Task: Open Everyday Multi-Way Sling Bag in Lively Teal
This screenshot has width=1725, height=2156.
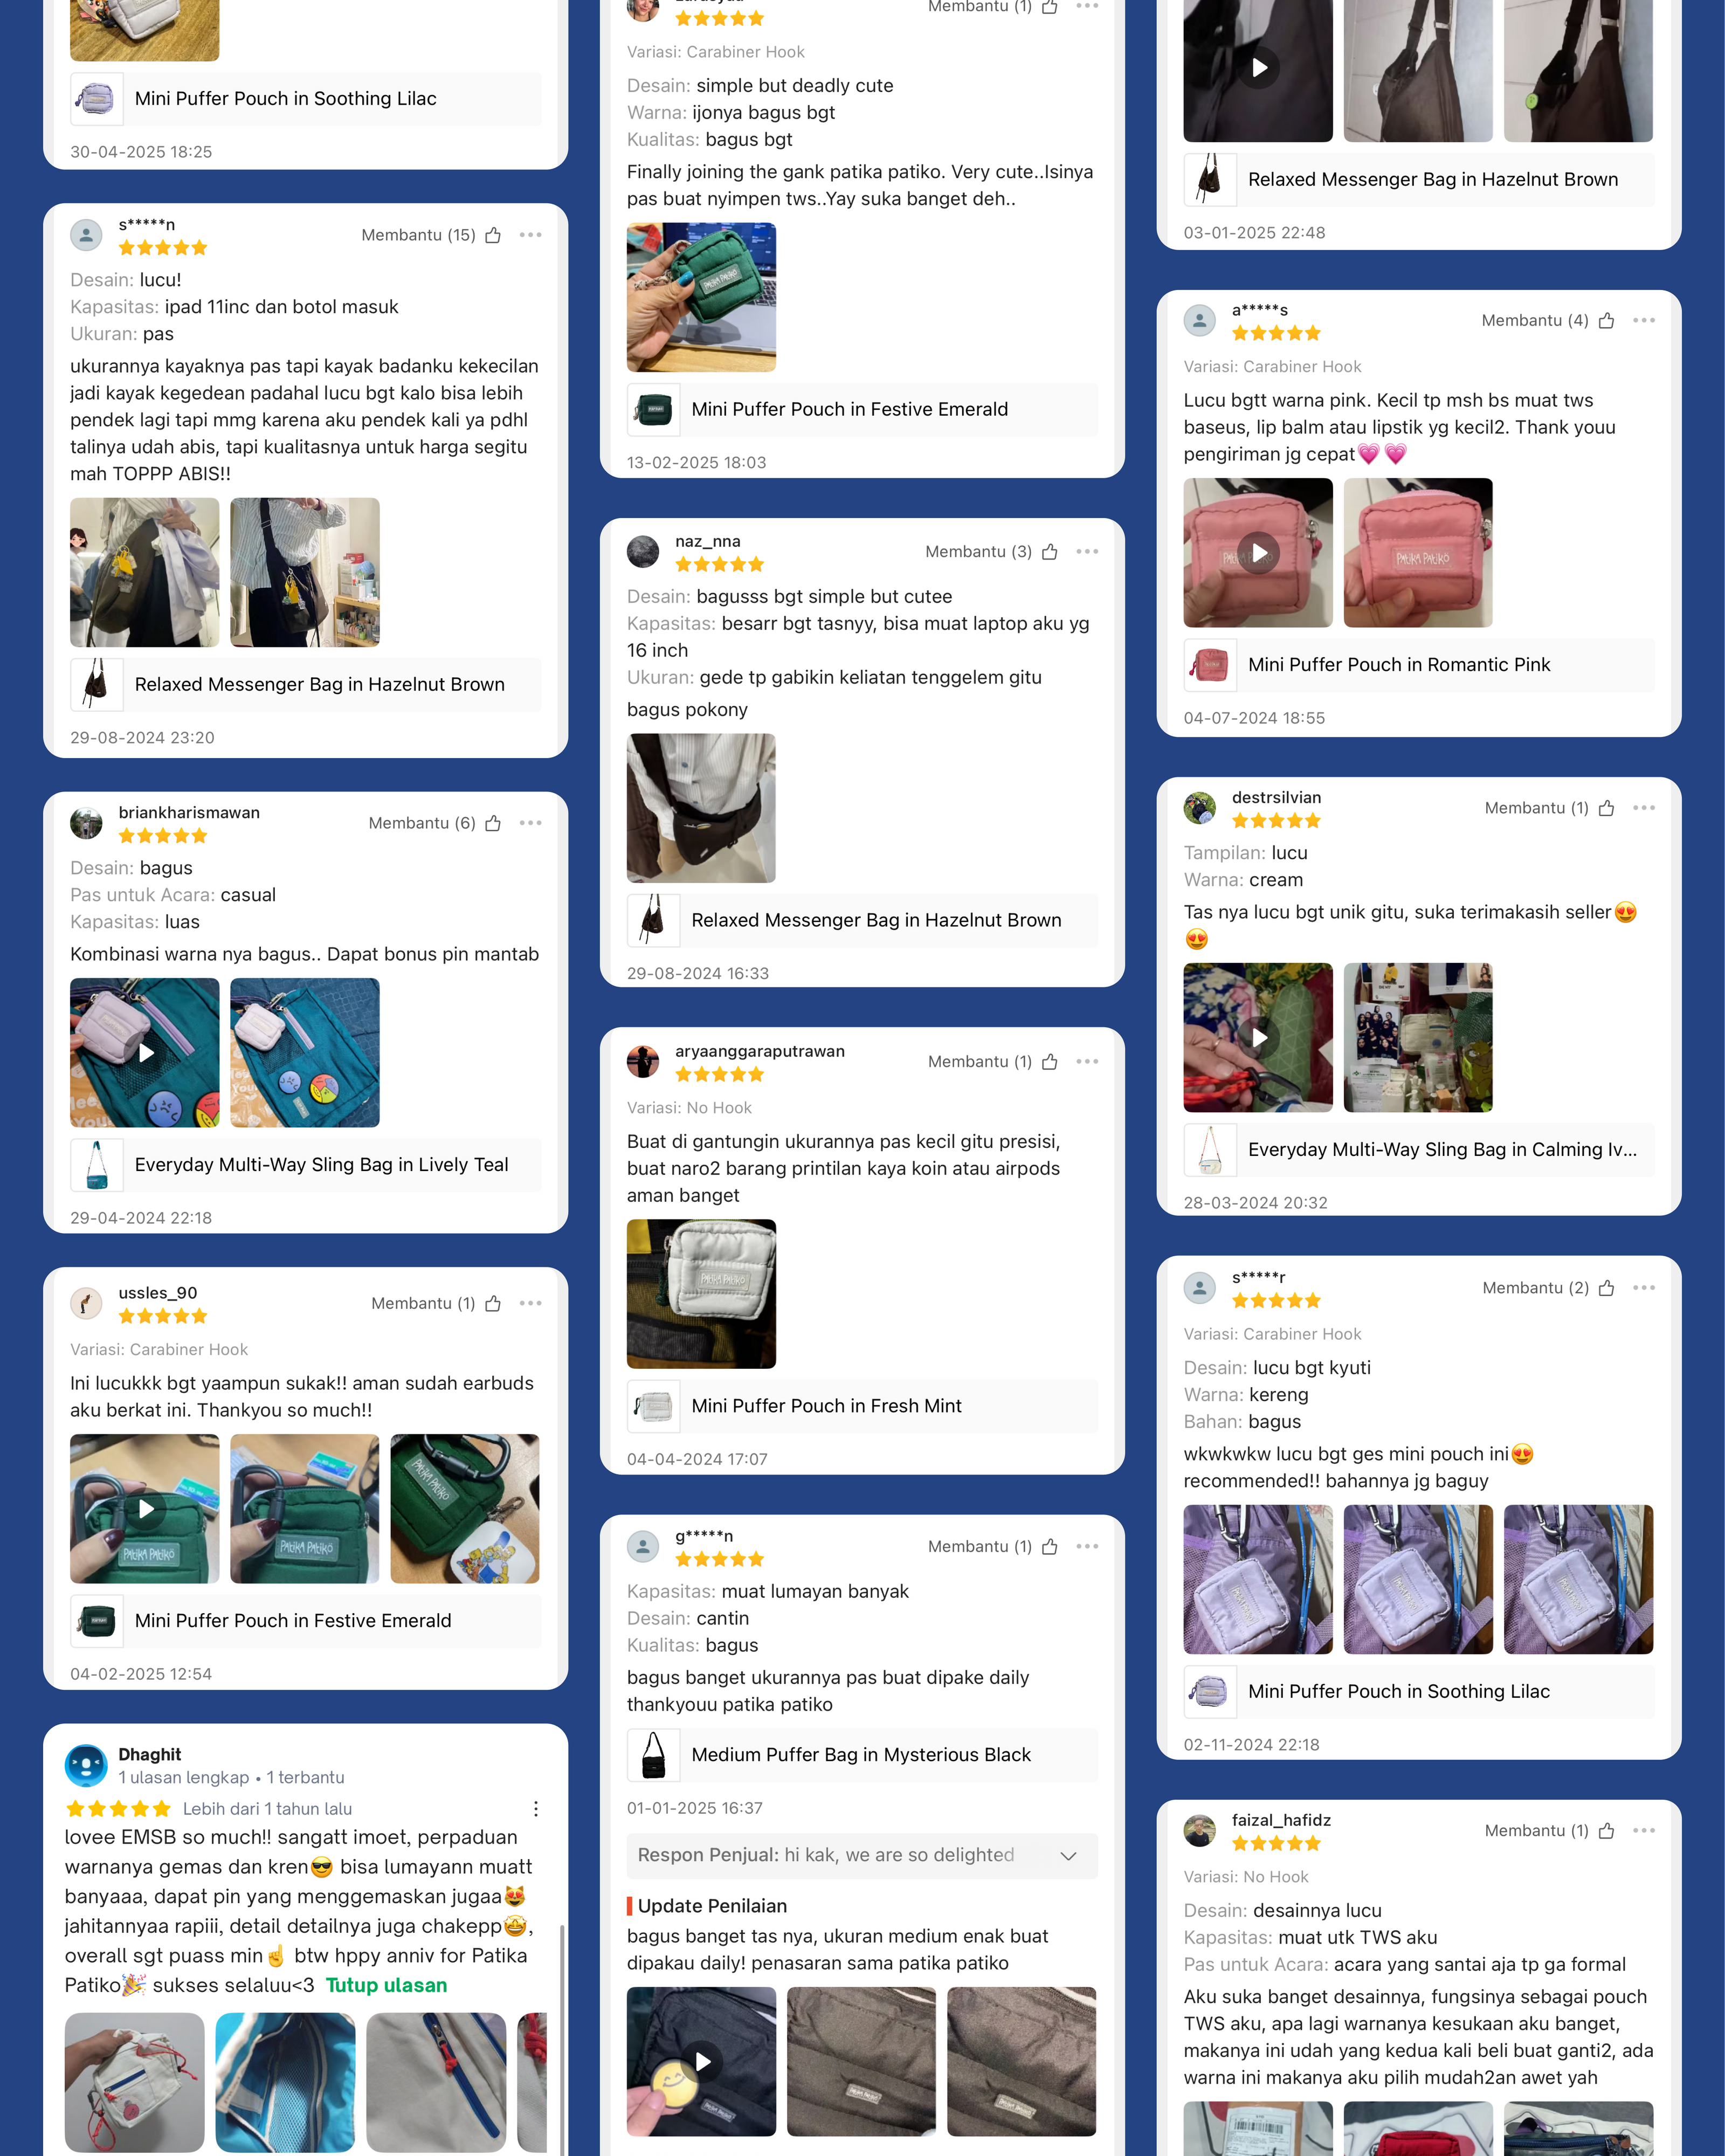Action: coord(306,1165)
